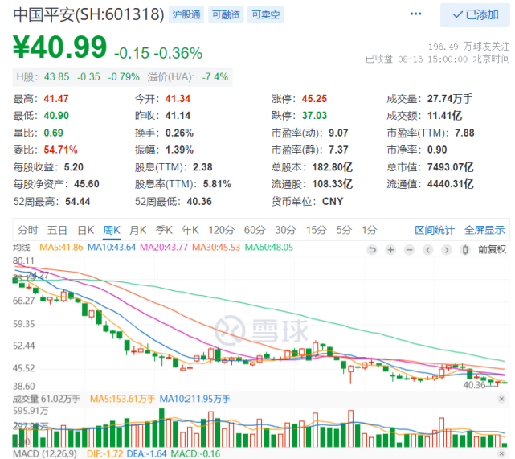Image resolution: width=515 pixels, height=459 pixels.
Task: Click the candlestick style icon
Action: [467, 249]
